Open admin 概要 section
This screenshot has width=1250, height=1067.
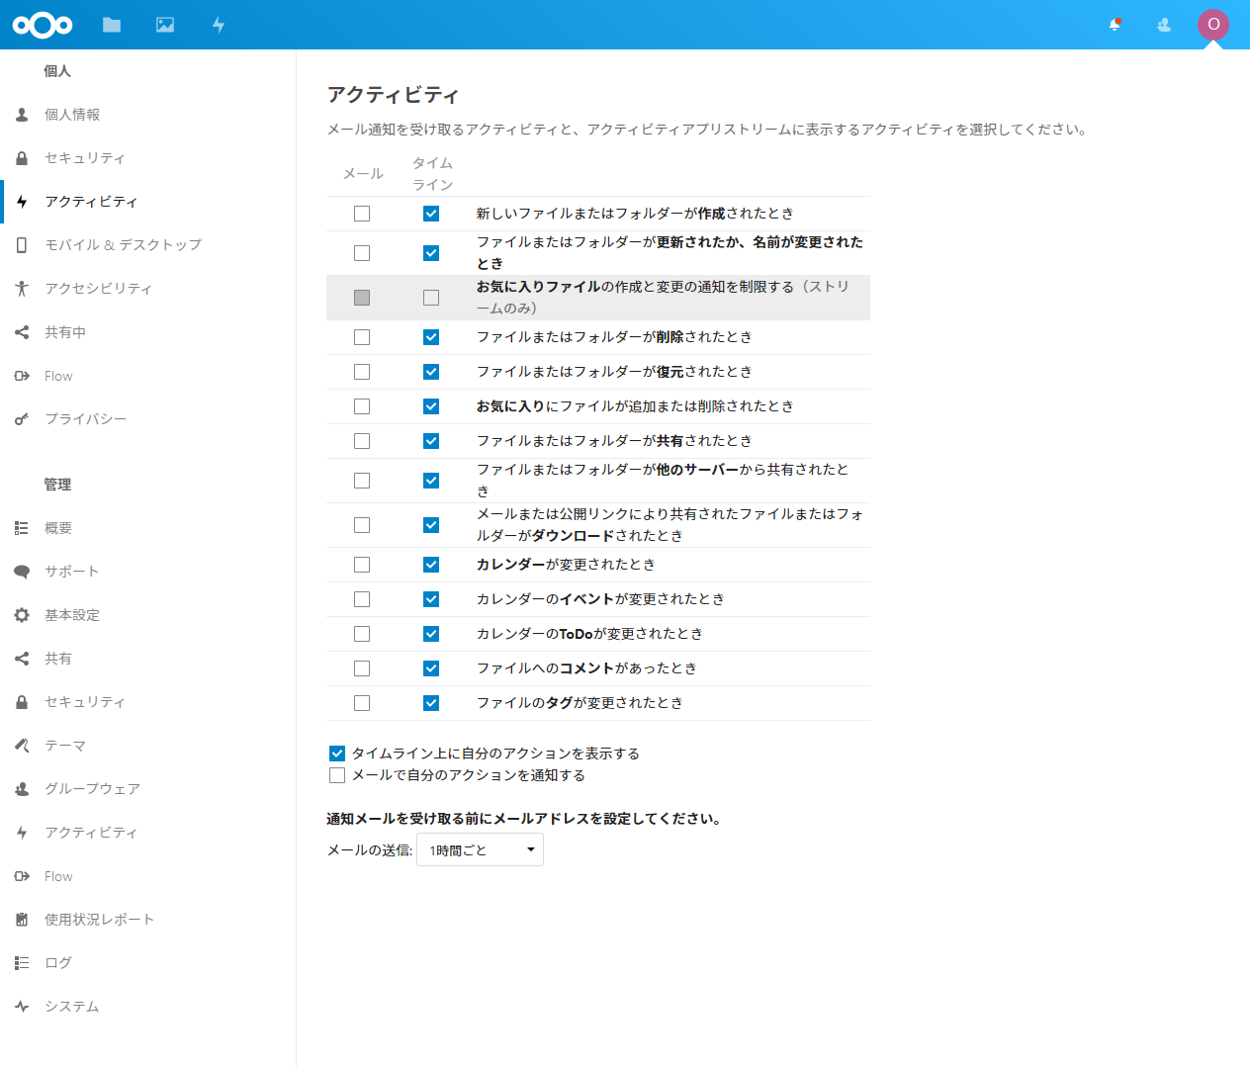tap(148, 528)
